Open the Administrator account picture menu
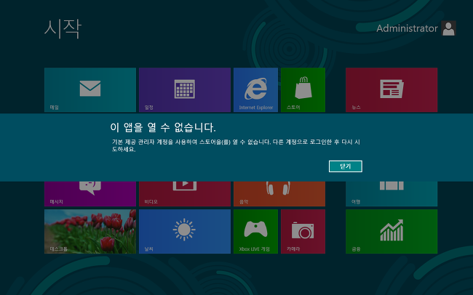 tap(448, 28)
